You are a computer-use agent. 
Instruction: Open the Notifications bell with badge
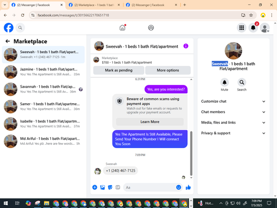coord(253,28)
